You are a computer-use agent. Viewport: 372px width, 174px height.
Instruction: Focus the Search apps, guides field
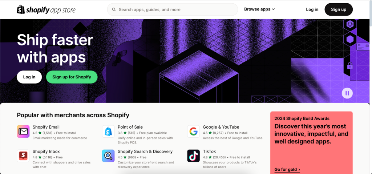coord(173,9)
